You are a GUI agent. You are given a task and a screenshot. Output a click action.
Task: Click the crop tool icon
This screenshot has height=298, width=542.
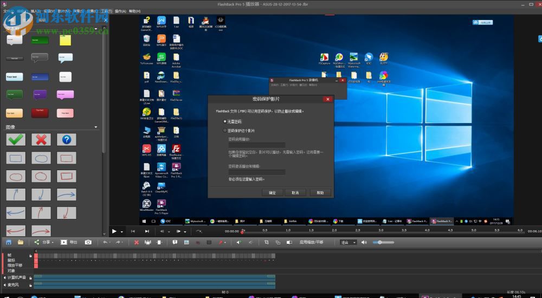(x=266, y=242)
